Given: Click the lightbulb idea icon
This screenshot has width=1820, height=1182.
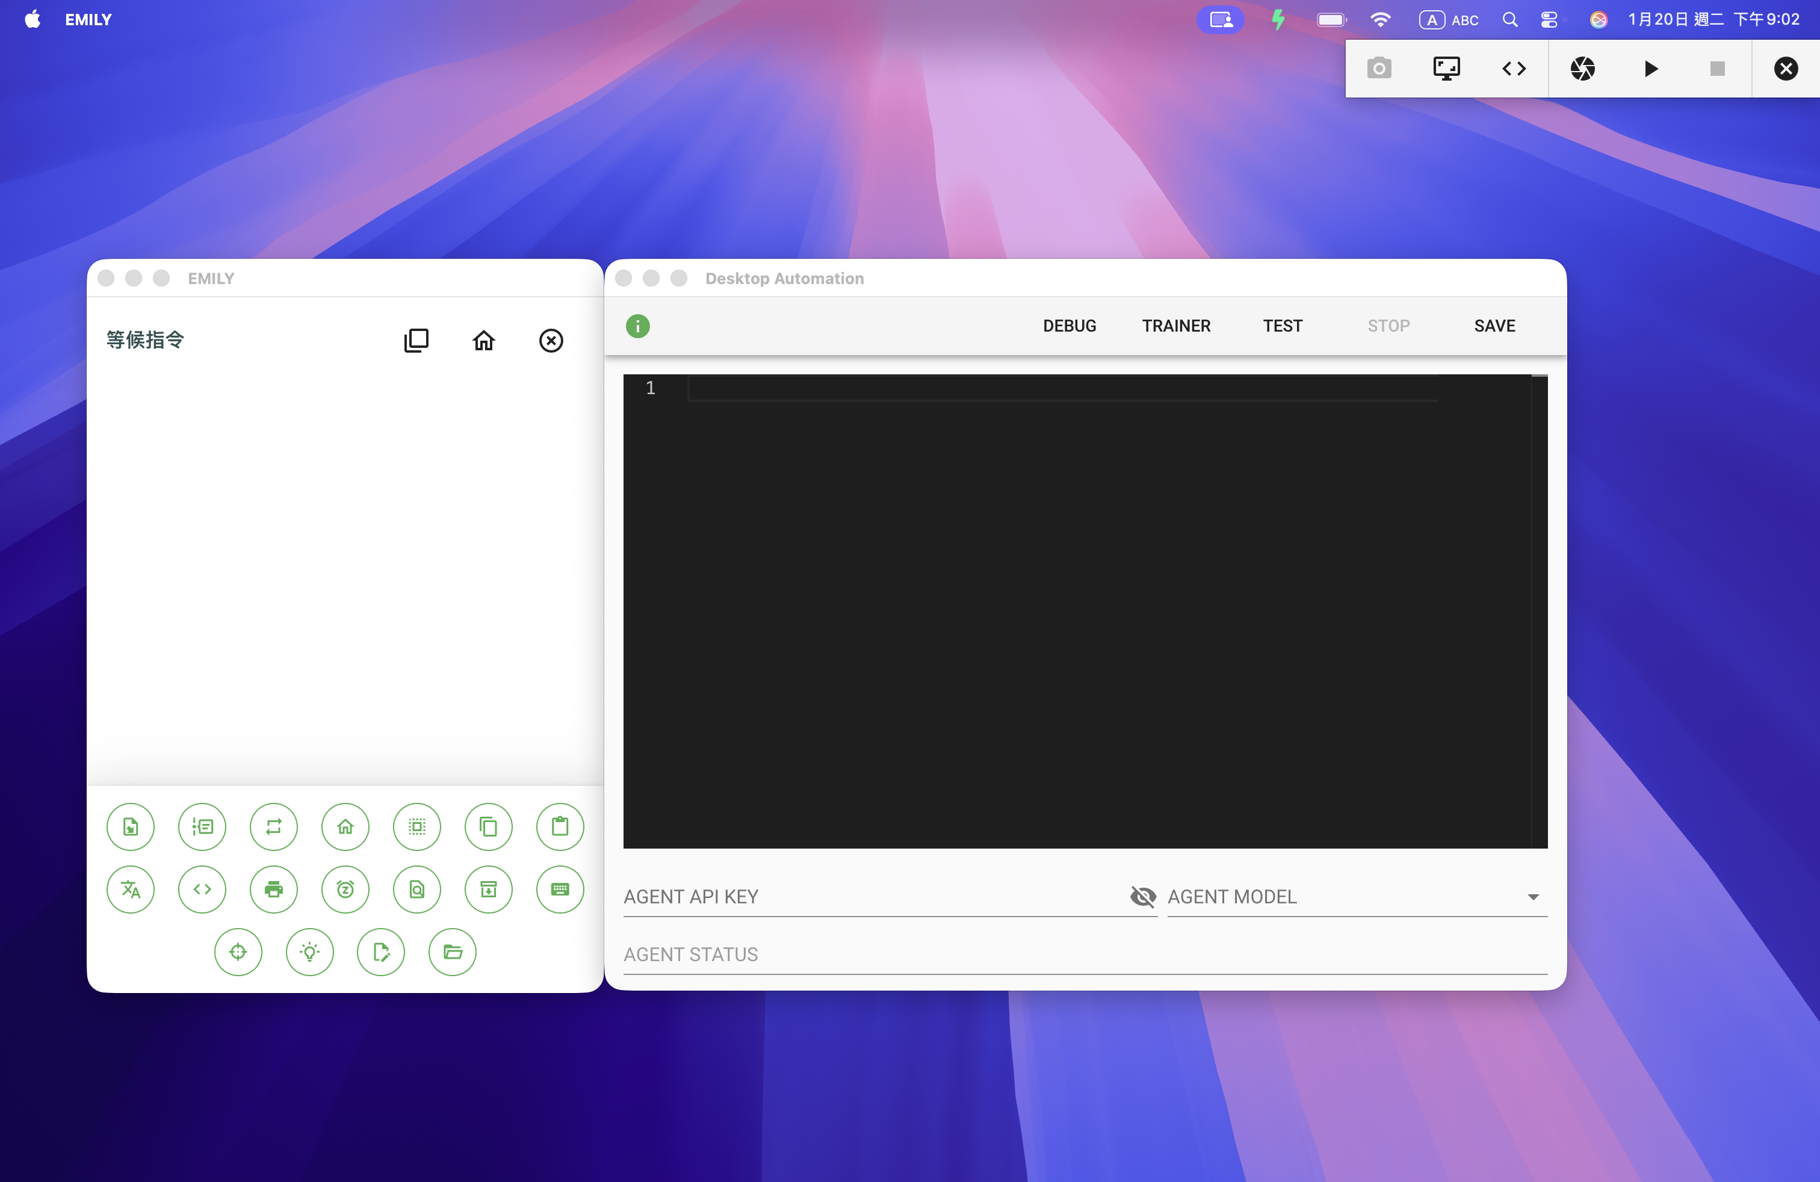Looking at the screenshot, I should coord(310,952).
